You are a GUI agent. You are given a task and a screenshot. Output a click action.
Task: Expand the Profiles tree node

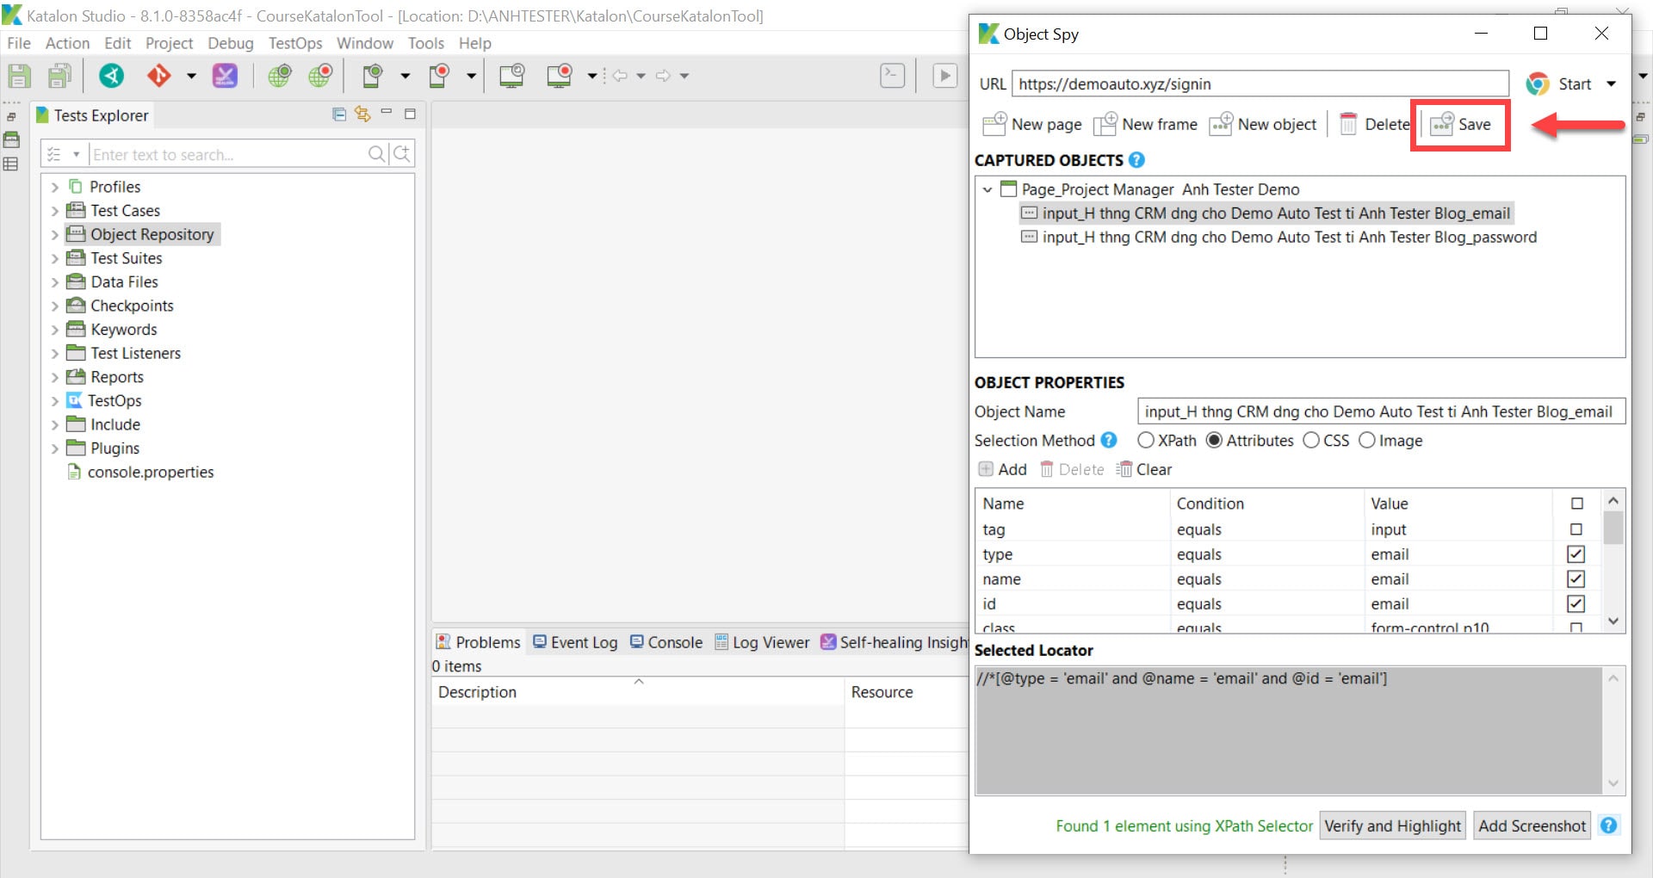point(55,187)
